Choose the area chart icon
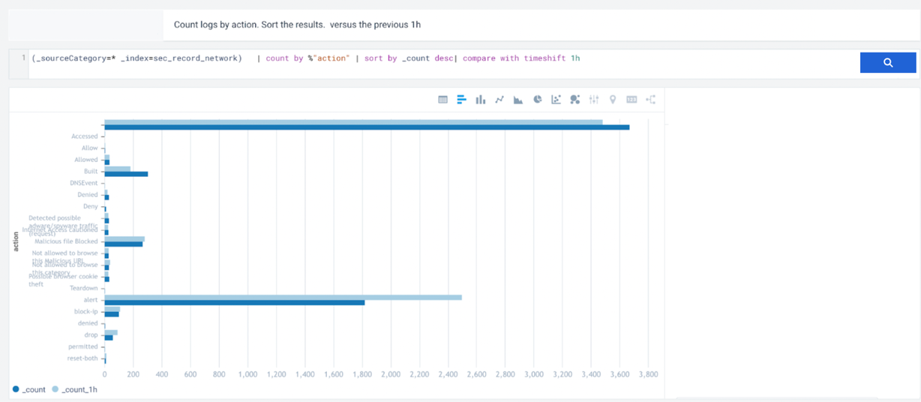 (518, 100)
